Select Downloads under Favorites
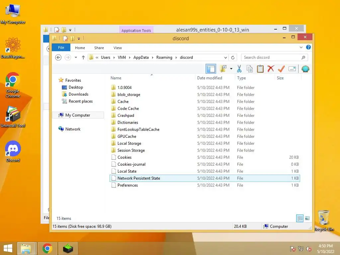The width and height of the screenshot is (340, 255). click(x=78, y=94)
